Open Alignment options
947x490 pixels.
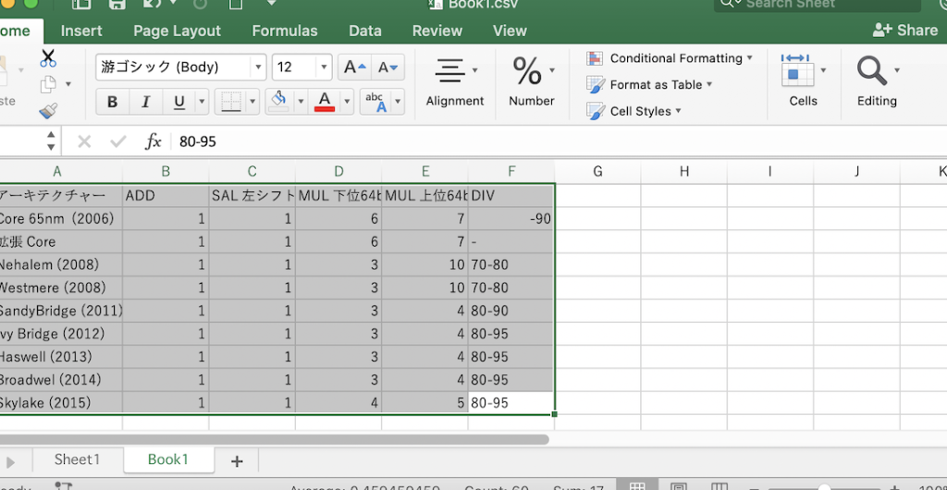tap(455, 82)
